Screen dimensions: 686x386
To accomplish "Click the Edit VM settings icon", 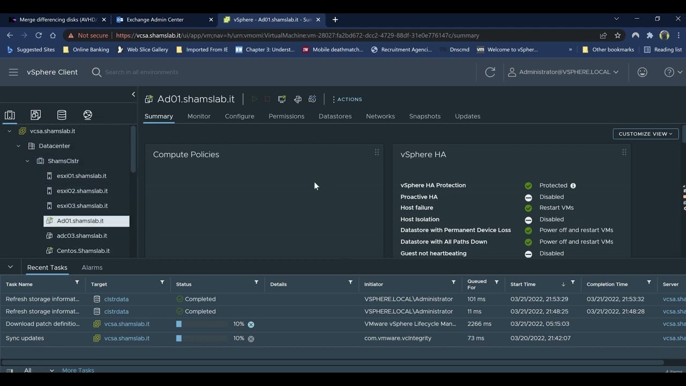I will [x=297, y=99].
